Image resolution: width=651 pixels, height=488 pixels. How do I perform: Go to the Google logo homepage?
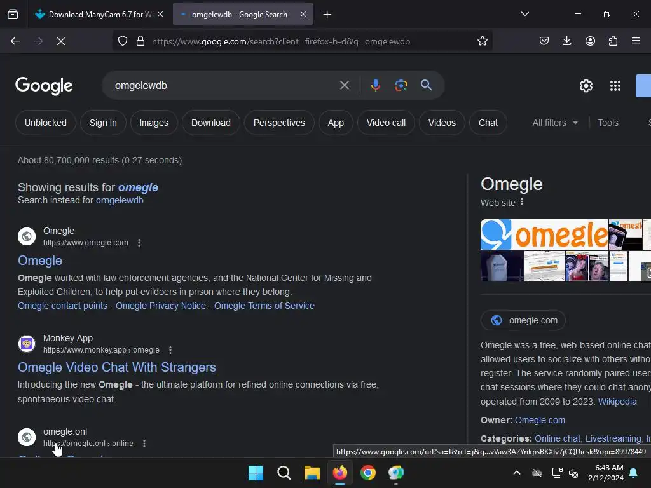[44, 86]
